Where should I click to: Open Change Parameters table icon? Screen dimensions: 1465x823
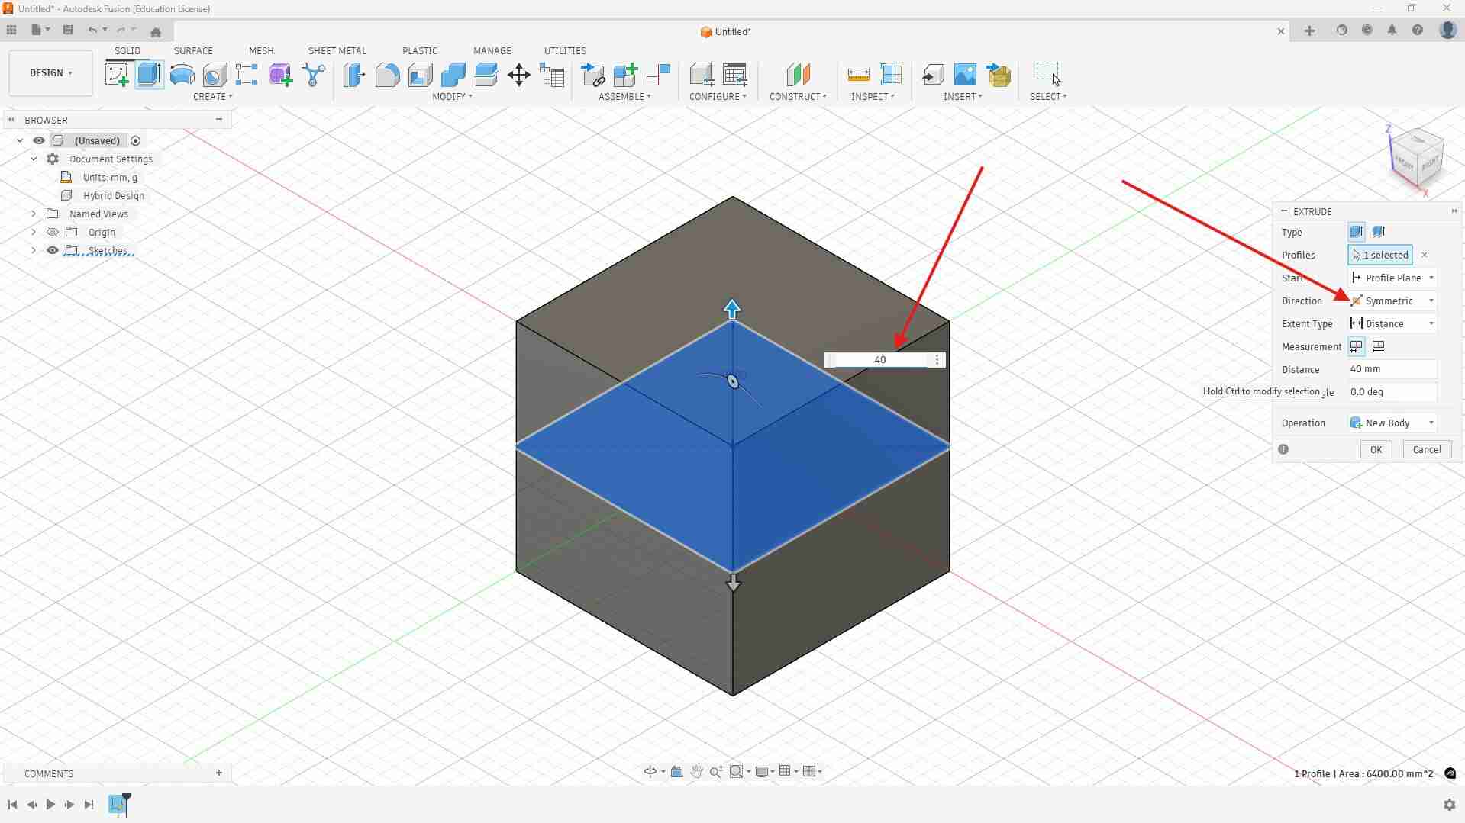point(552,75)
